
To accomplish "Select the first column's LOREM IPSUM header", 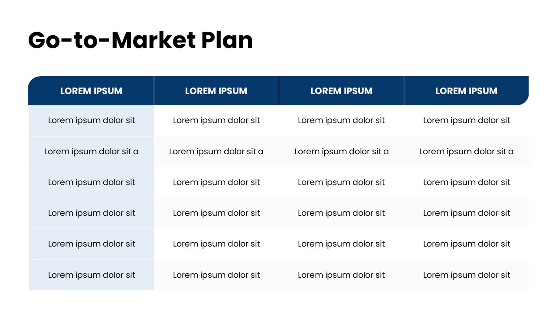I will [91, 91].
